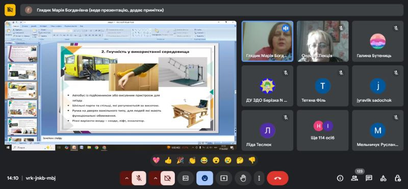This screenshot has height=189, width=408.
Task: Open more options three-dot menu
Action: pos(259,178)
